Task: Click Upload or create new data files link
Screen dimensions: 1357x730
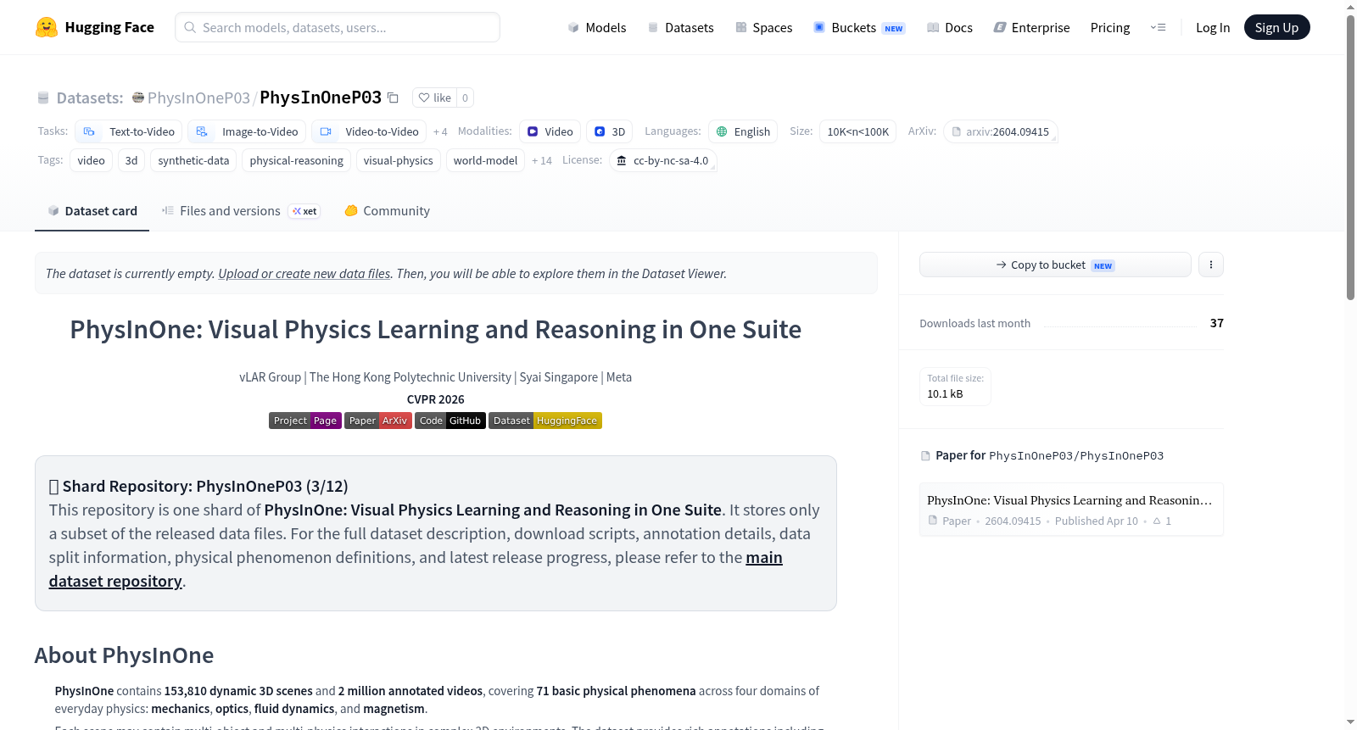Action: (304, 274)
